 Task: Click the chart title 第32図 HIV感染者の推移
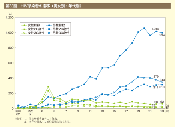(x=44, y=6)
